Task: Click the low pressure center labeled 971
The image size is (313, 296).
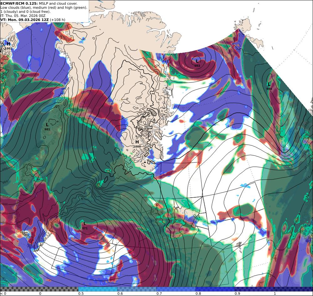Action: coord(85,226)
